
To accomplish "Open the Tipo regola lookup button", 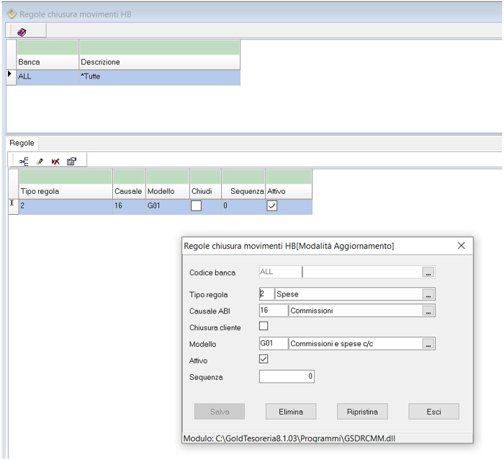I will [x=428, y=294].
